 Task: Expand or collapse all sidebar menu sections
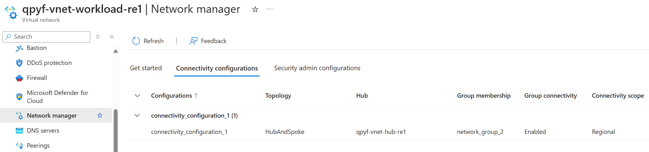(98, 37)
